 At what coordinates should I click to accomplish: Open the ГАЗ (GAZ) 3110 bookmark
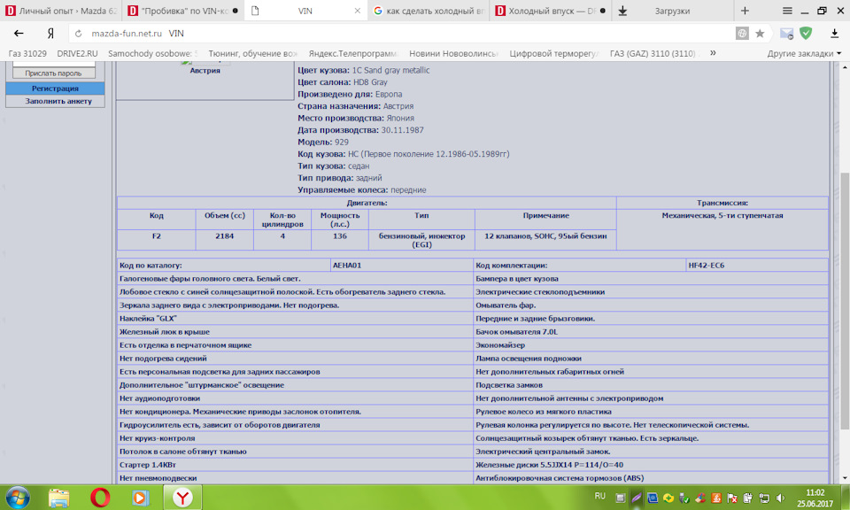[653, 53]
